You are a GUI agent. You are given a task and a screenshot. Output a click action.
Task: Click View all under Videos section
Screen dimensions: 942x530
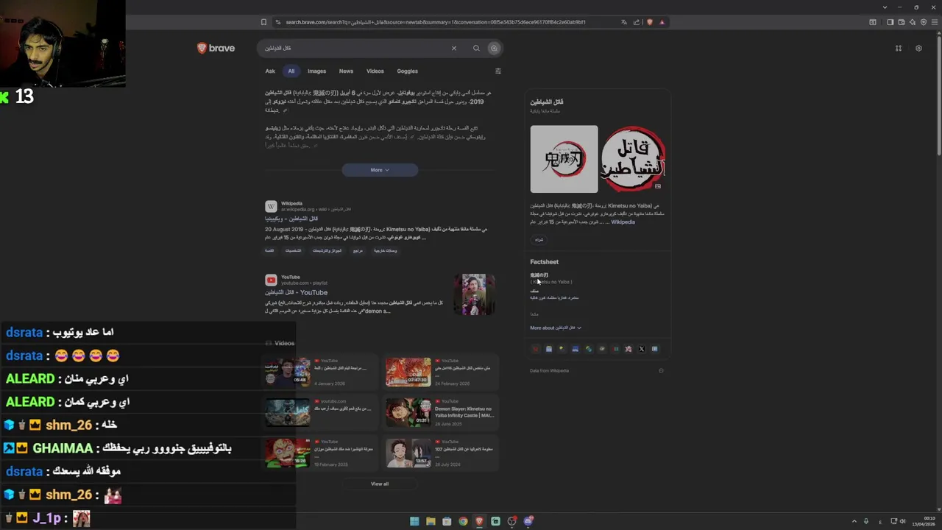point(380,484)
